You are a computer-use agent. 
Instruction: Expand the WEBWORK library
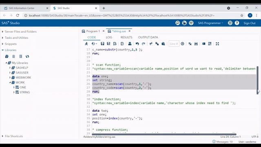[10, 78]
